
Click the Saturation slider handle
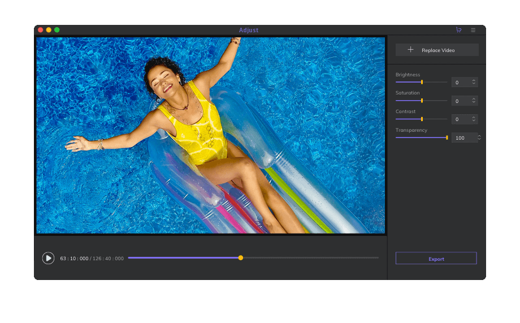(422, 101)
